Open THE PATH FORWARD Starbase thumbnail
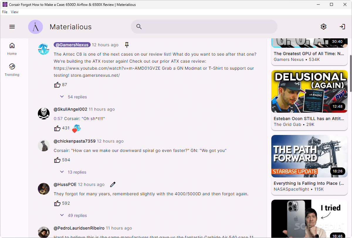 [x=309, y=156]
